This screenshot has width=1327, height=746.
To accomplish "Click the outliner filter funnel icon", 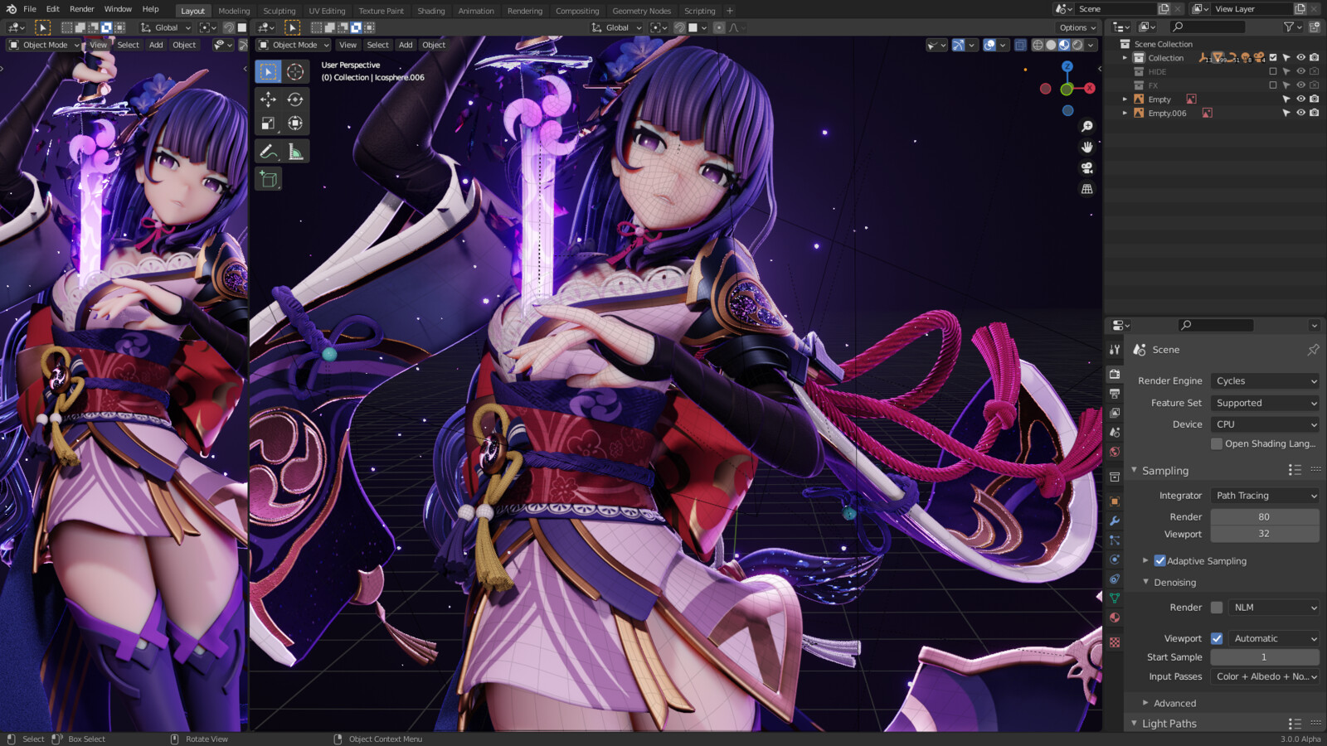I will click(1290, 27).
